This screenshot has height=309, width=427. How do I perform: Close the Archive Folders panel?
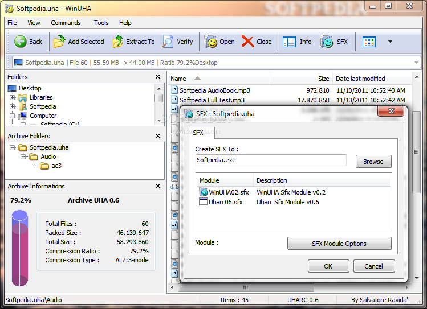click(158, 135)
